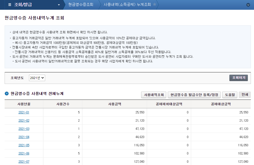The width and height of the screenshot is (254, 165).
Task: Expand the chevron icon at top right
Action: [248, 4]
